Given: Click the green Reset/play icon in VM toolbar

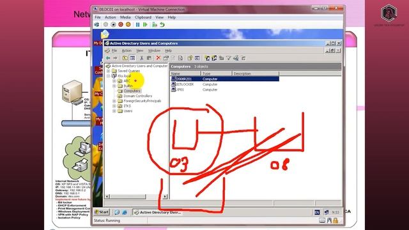Looking at the screenshot, I should click(x=145, y=24).
